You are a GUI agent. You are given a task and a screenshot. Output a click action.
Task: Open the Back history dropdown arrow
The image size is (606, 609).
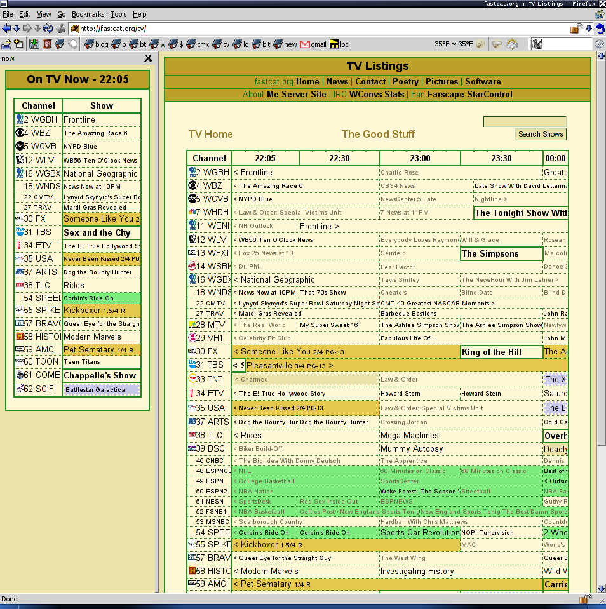pos(17,29)
